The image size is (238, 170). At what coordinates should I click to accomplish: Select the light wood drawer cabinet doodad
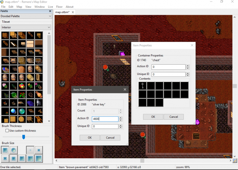click(x=30, y=44)
